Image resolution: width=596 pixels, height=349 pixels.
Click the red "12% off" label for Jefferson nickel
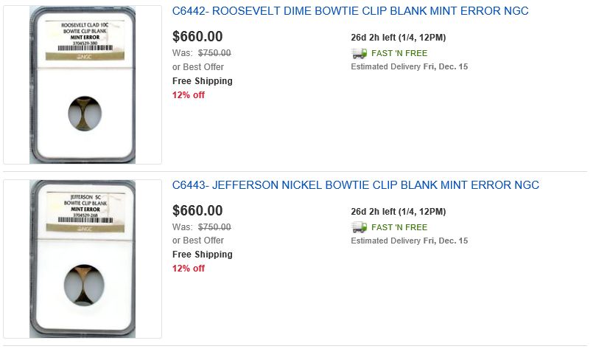(189, 269)
